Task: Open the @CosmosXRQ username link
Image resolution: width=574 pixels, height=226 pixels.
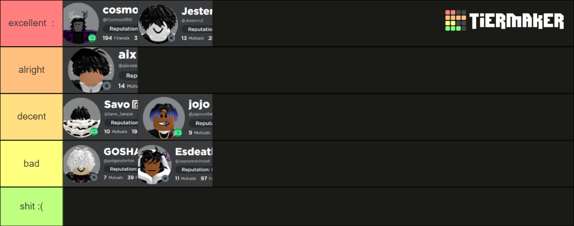Action: tap(120, 20)
